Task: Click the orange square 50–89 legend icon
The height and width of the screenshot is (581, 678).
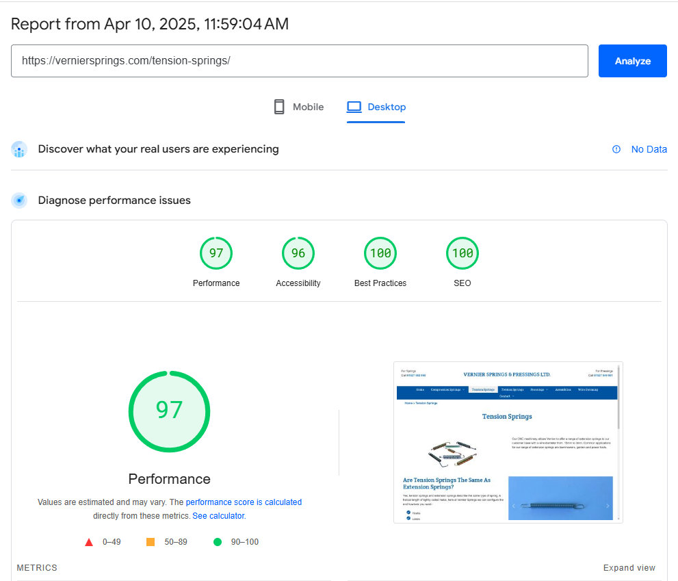Action: pyautogui.click(x=151, y=542)
